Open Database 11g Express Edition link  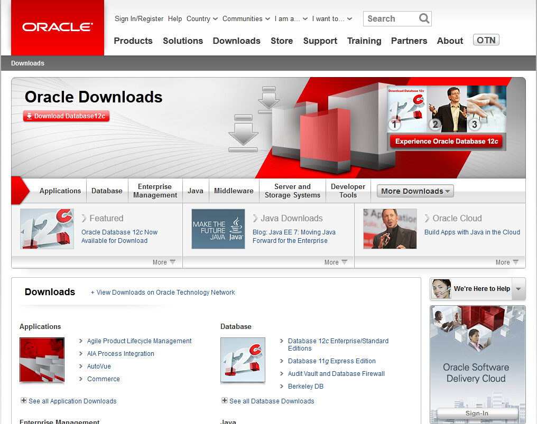pyautogui.click(x=331, y=361)
